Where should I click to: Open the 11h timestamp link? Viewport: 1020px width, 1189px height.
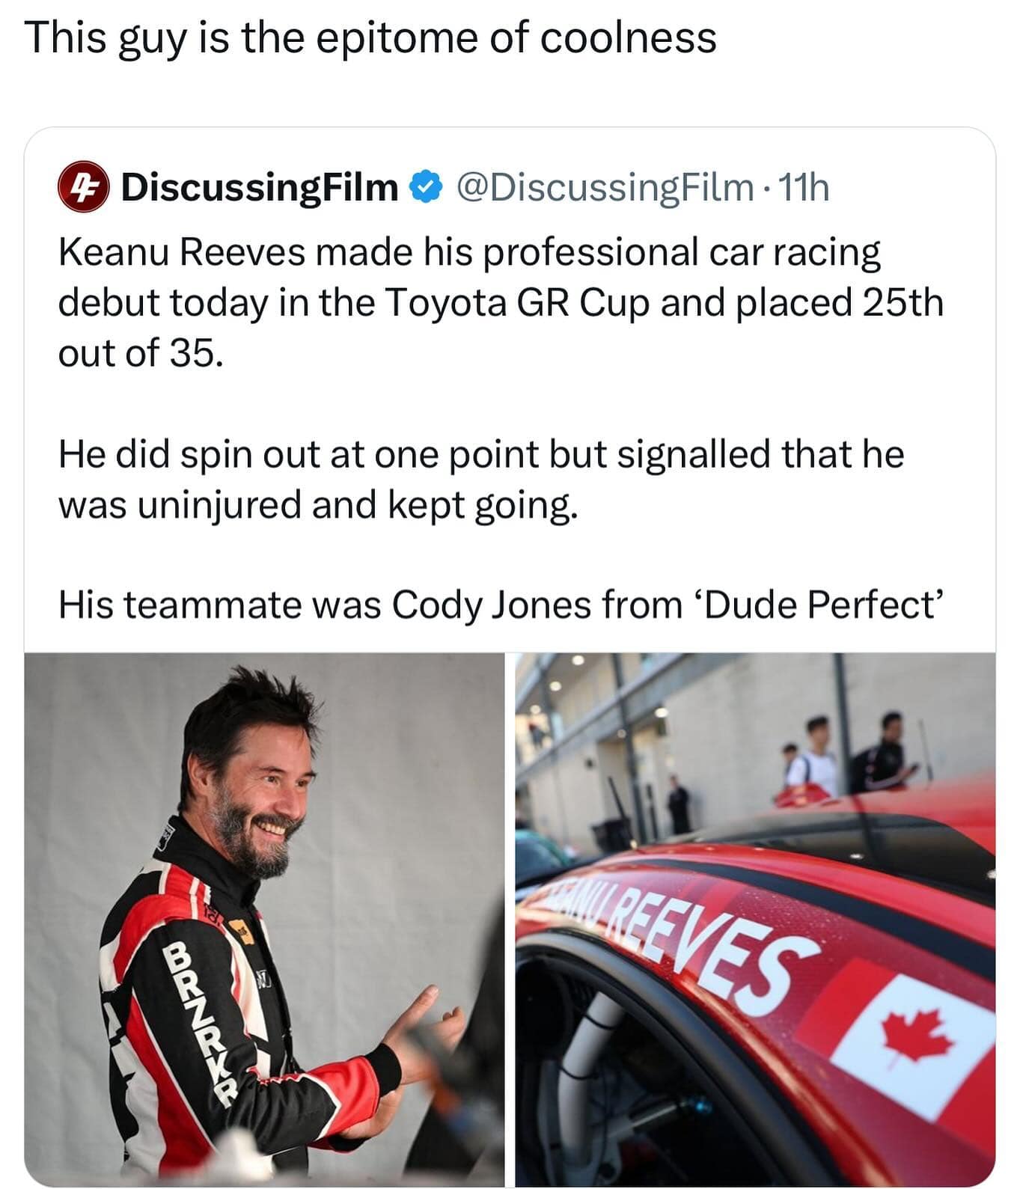pos(804,187)
